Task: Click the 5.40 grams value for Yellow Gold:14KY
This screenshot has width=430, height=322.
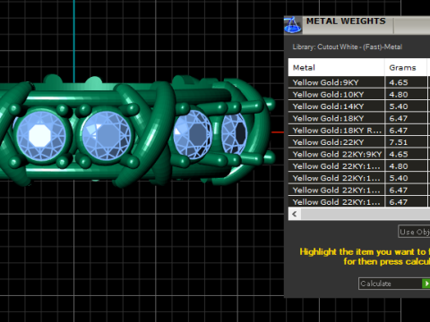Action: [399, 106]
